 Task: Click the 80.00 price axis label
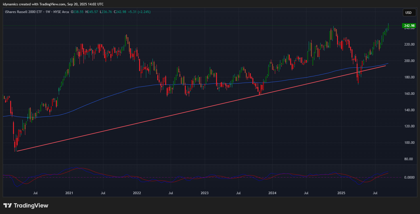tap(409, 159)
